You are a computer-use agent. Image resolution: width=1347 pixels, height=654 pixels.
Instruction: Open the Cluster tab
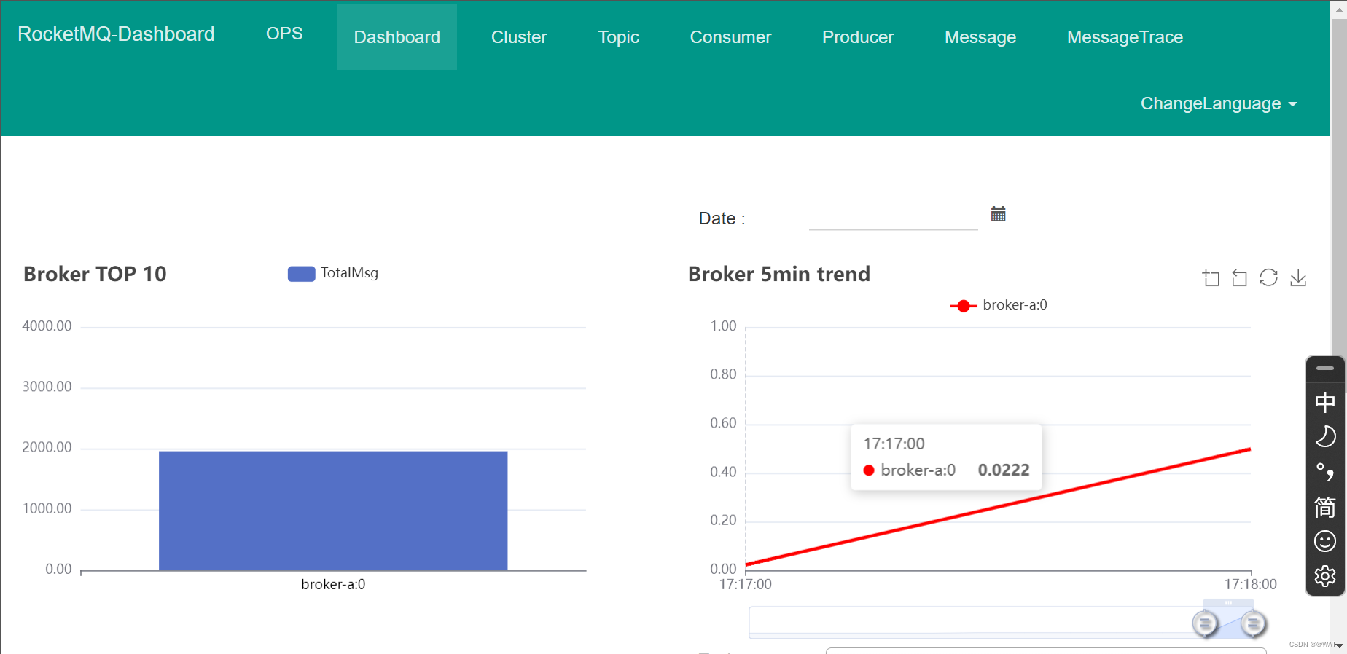point(519,37)
